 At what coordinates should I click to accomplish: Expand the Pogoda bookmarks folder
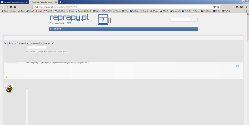tap(96, 11)
